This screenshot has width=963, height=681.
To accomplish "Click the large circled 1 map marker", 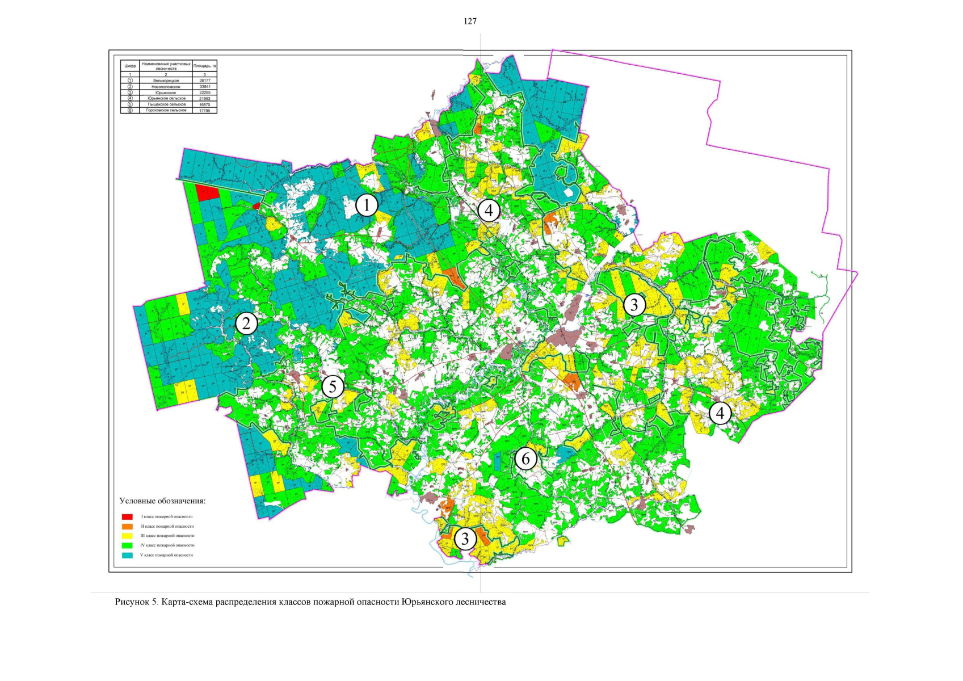I will (x=367, y=205).
